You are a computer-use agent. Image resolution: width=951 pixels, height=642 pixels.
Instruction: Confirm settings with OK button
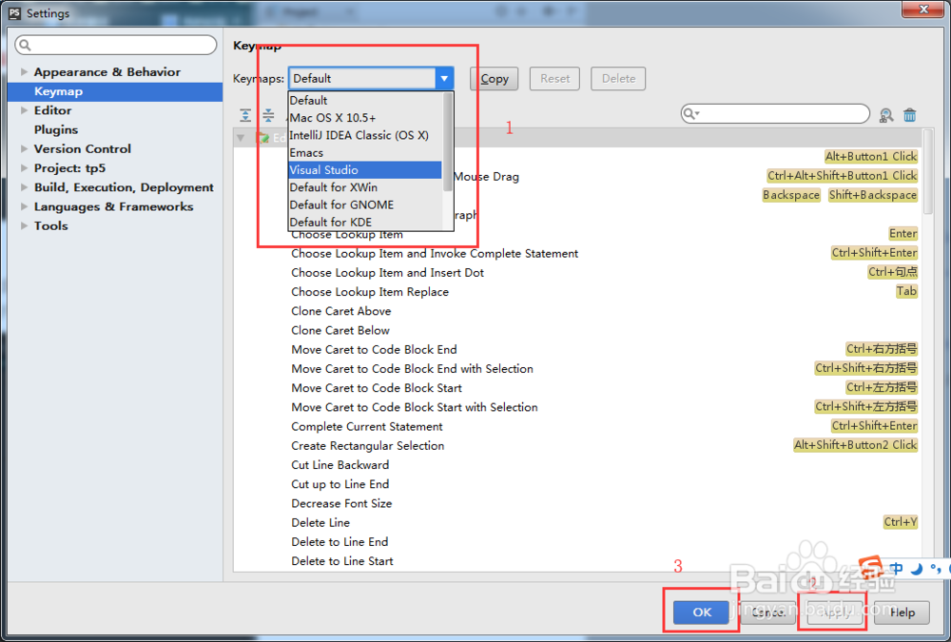click(702, 613)
